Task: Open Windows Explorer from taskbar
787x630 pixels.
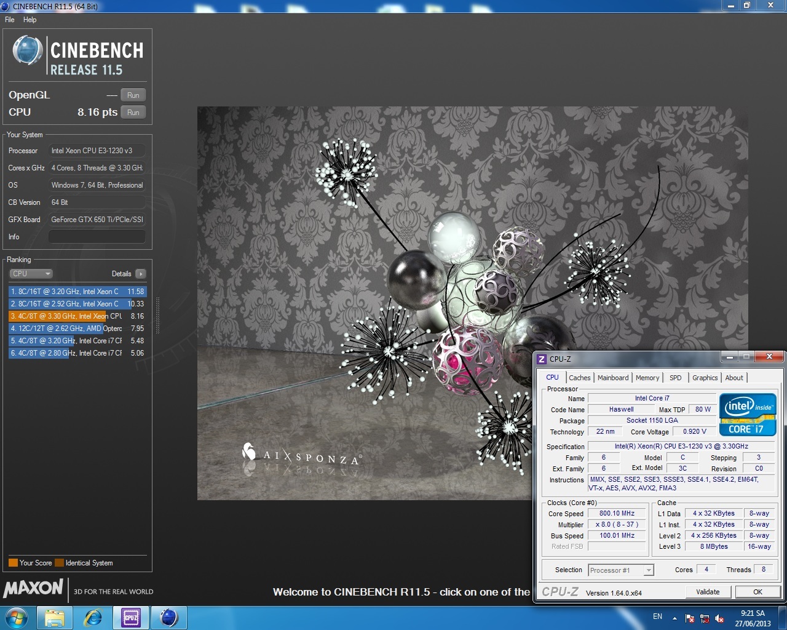Action: pyautogui.click(x=54, y=617)
